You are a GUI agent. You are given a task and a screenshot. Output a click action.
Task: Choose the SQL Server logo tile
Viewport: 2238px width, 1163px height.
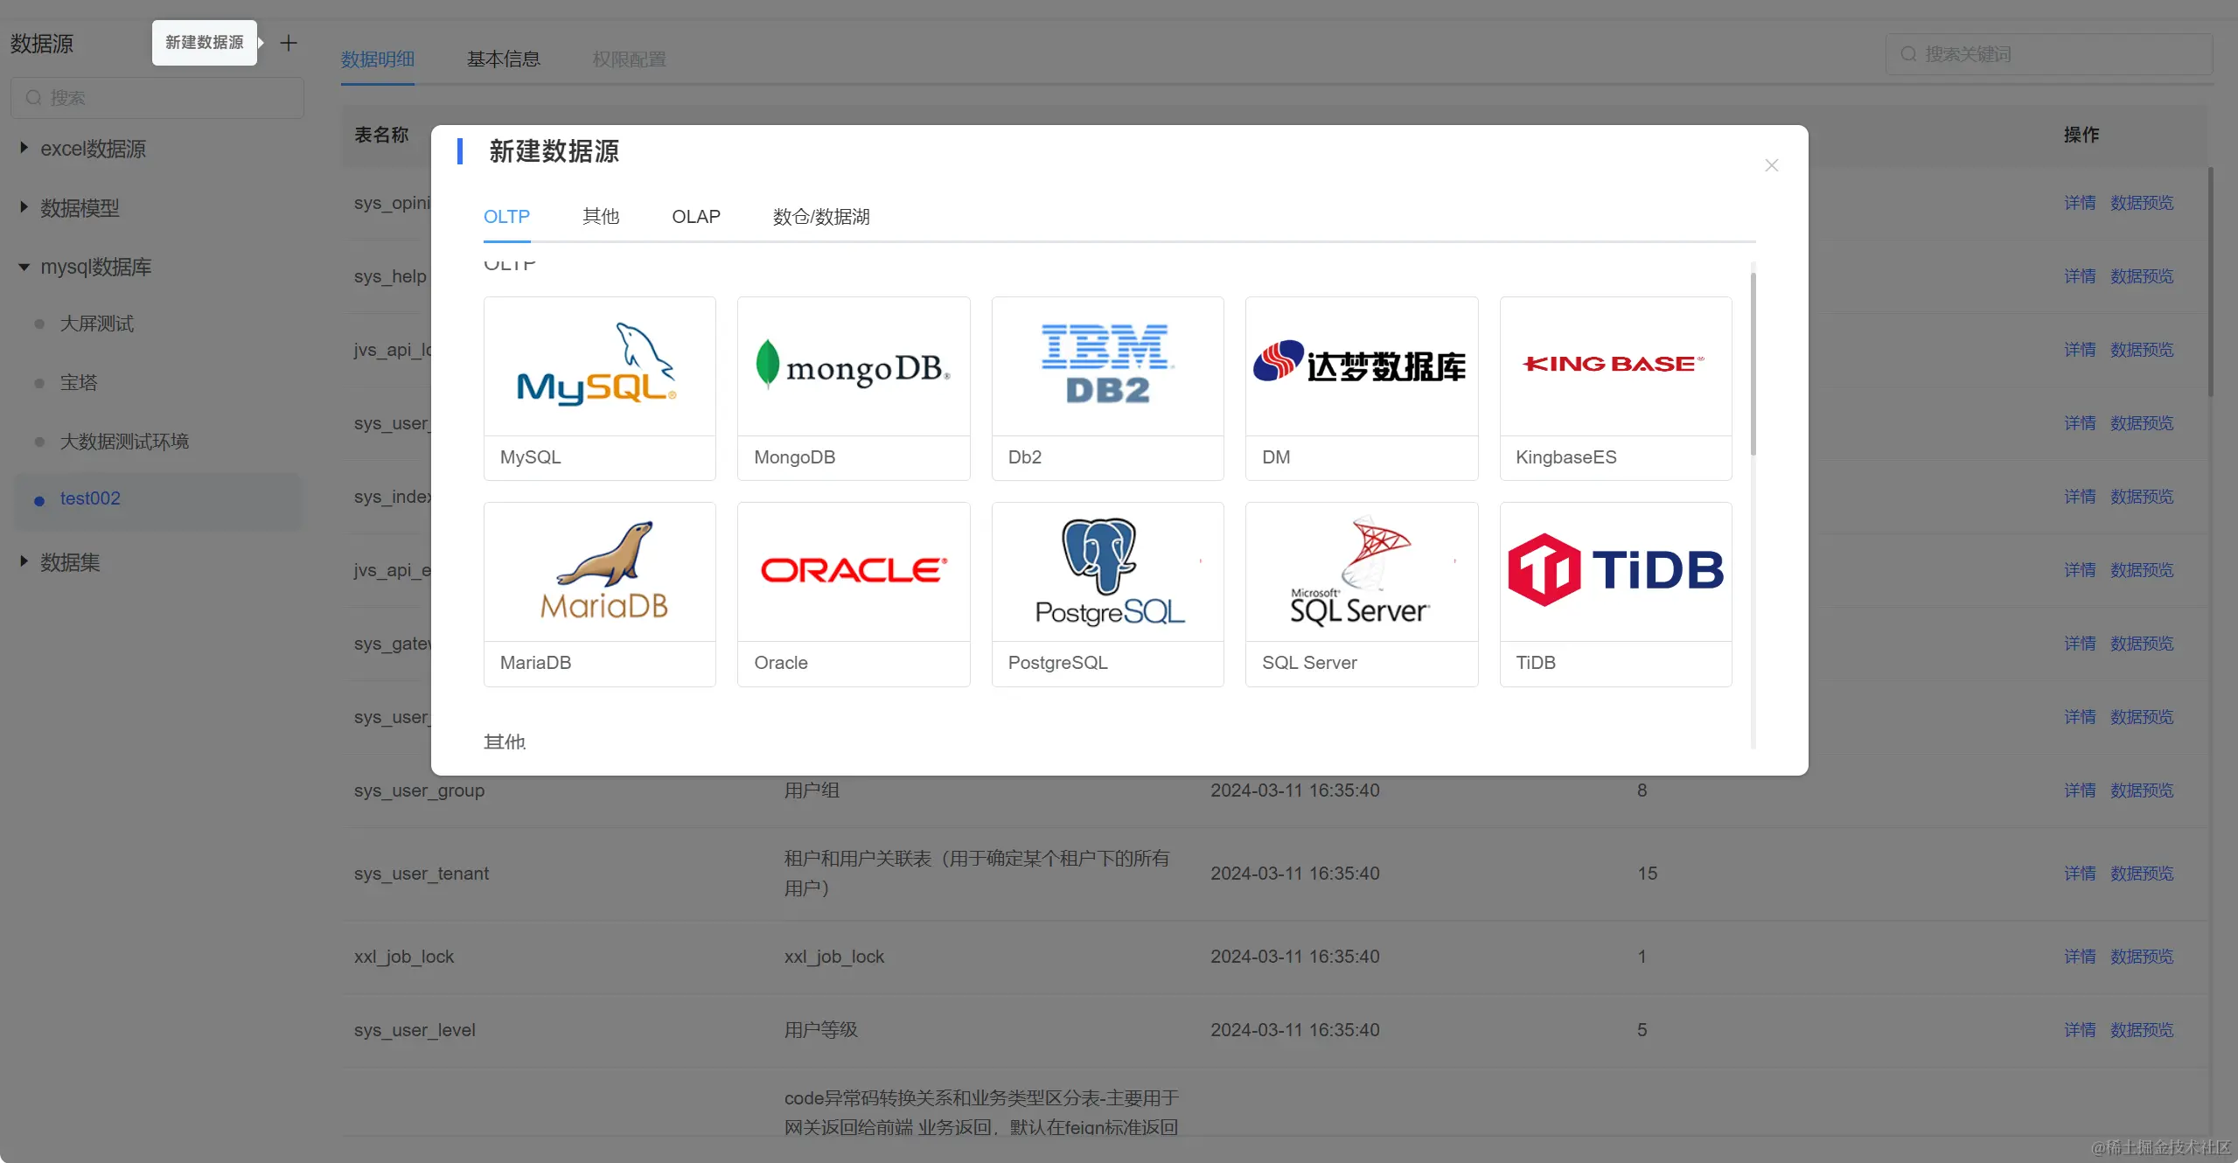pos(1361,572)
